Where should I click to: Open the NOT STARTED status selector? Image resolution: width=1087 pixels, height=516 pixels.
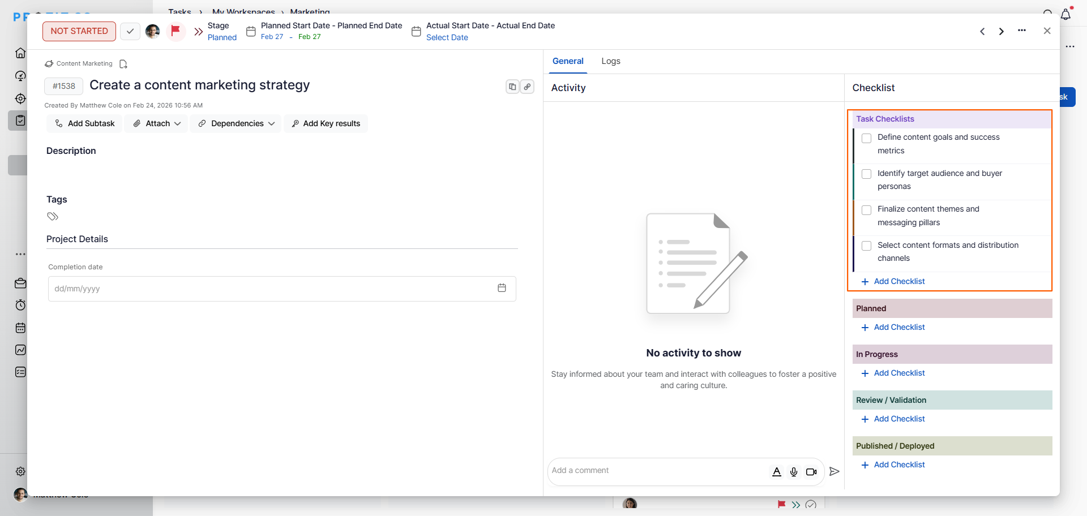pos(79,31)
